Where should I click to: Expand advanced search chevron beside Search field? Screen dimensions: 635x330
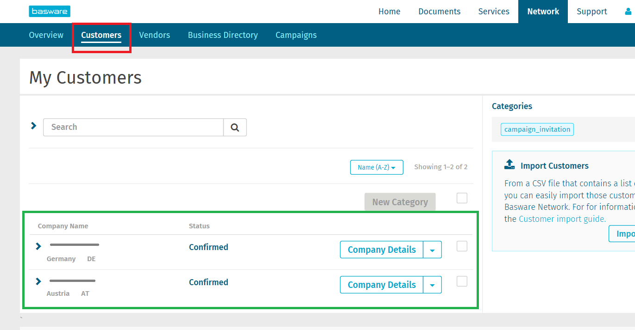[x=33, y=126]
